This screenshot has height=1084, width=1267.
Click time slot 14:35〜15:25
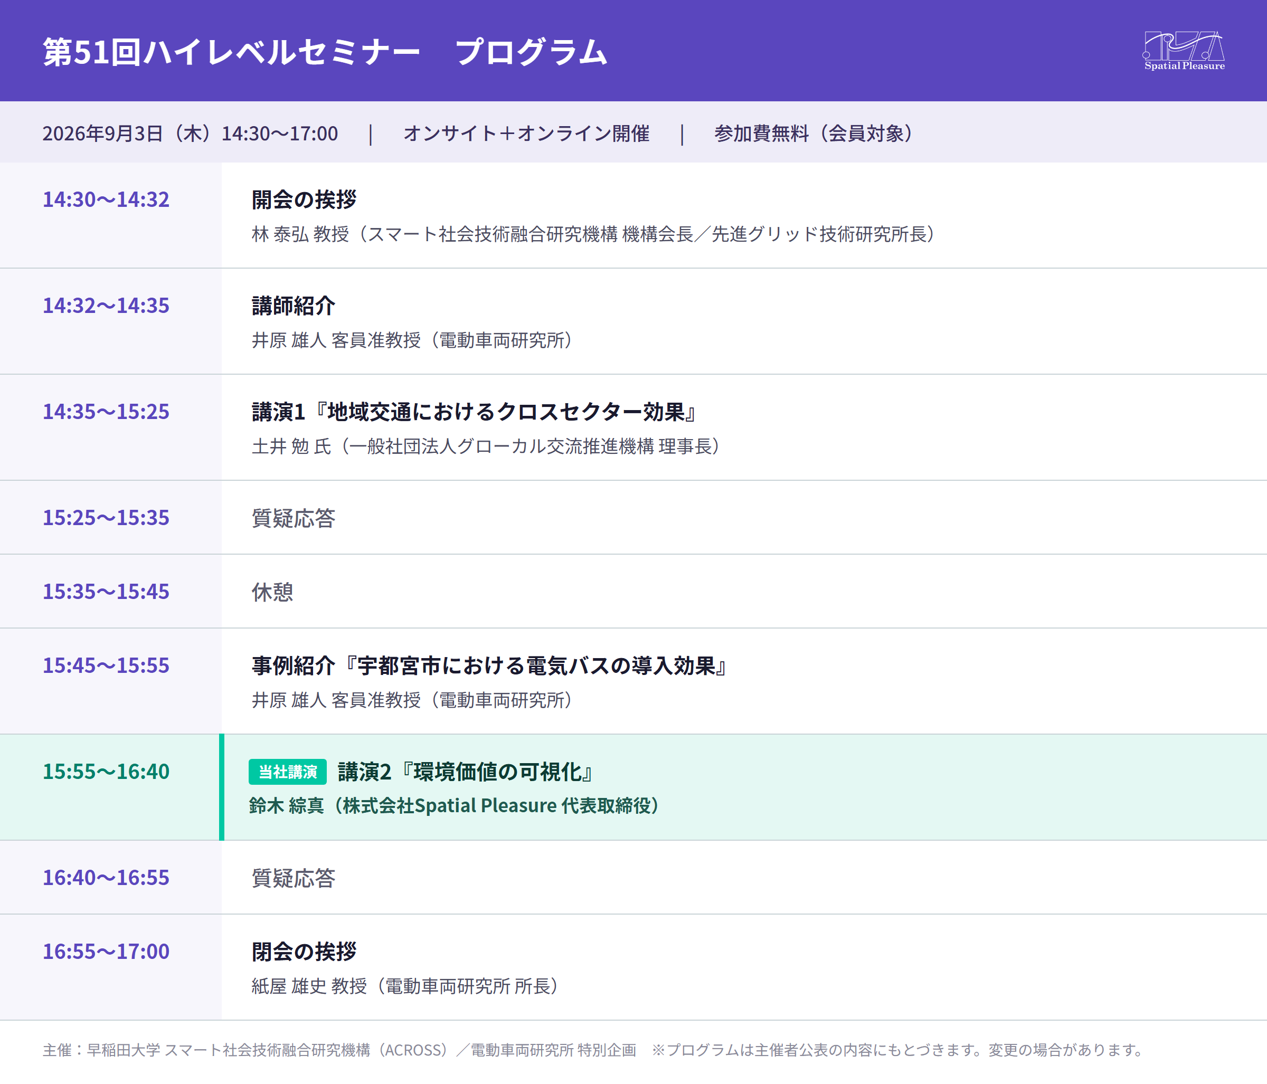106,412
